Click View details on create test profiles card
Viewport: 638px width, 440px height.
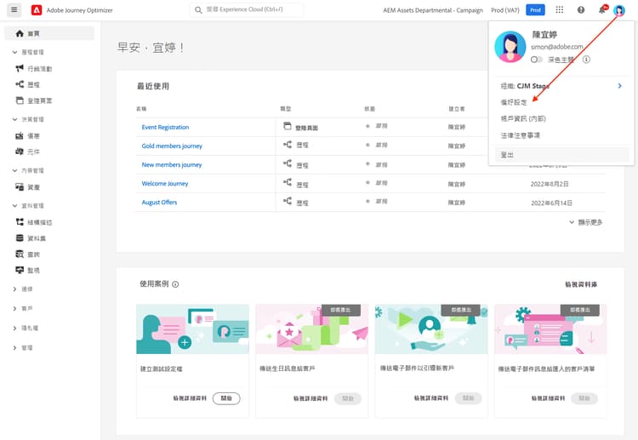click(x=190, y=398)
